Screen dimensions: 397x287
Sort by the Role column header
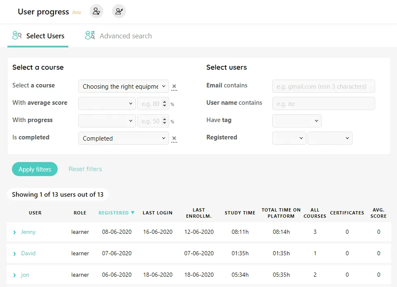80,213
